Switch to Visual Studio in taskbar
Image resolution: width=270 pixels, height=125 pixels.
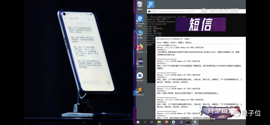180,122
